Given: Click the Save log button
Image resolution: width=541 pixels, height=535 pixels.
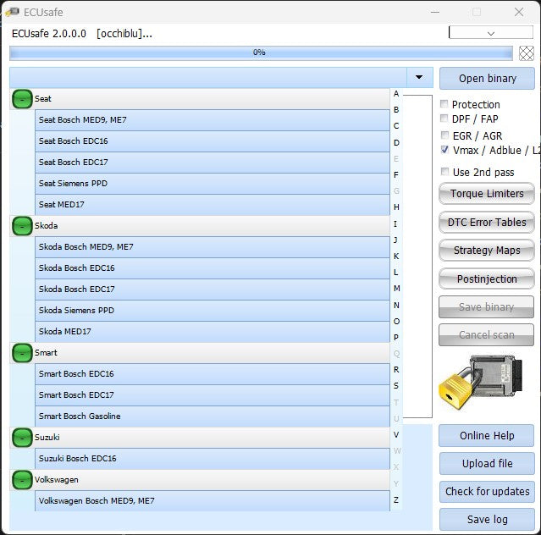Looking at the screenshot, I should [487, 520].
